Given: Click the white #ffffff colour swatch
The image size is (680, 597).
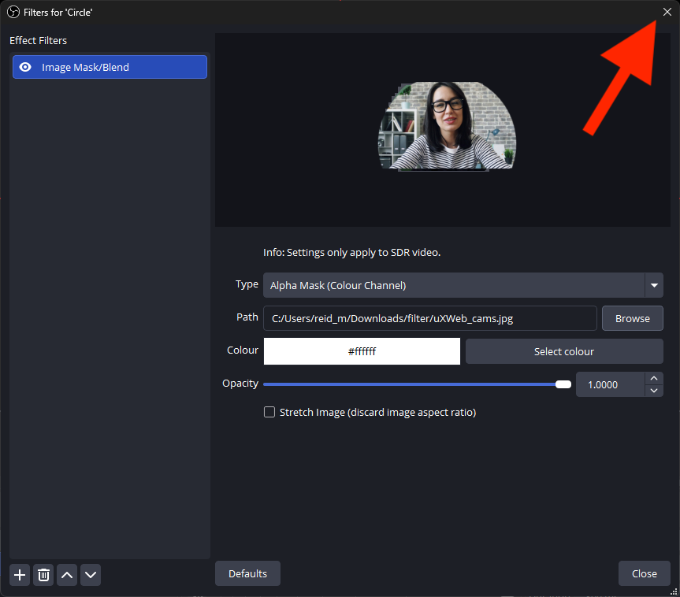Looking at the screenshot, I should 362,351.
